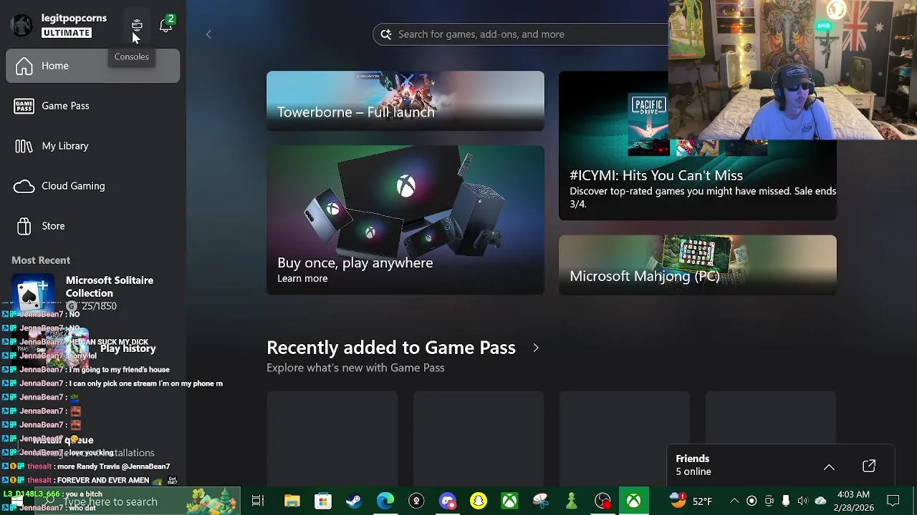Open Microsoft Edge from taskbar
The image size is (917, 515).
click(x=385, y=501)
